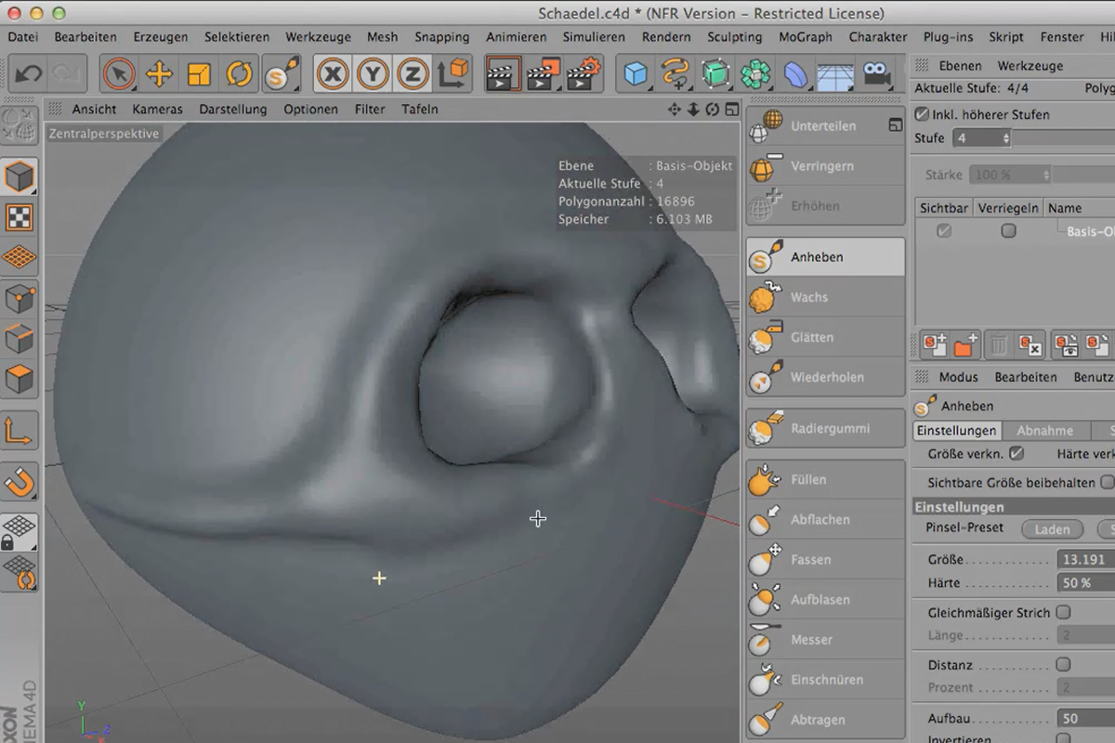Image resolution: width=1115 pixels, height=743 pixels.
Task: Select the Wachs sculpting tool
Action: (823, 296)
